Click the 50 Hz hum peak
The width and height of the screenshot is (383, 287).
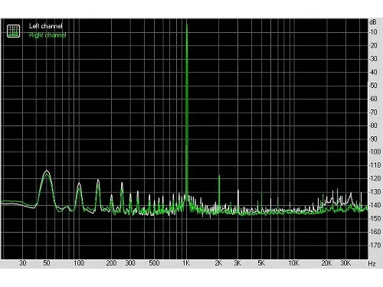(x=47, y=171)
